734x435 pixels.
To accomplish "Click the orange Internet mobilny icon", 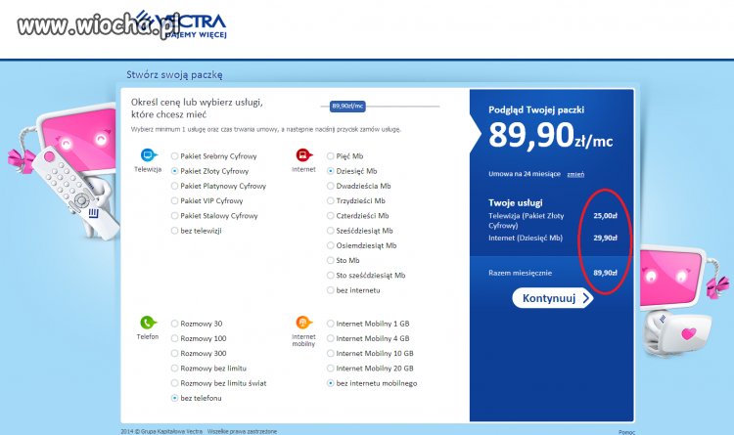I will [x=303, y=323].
